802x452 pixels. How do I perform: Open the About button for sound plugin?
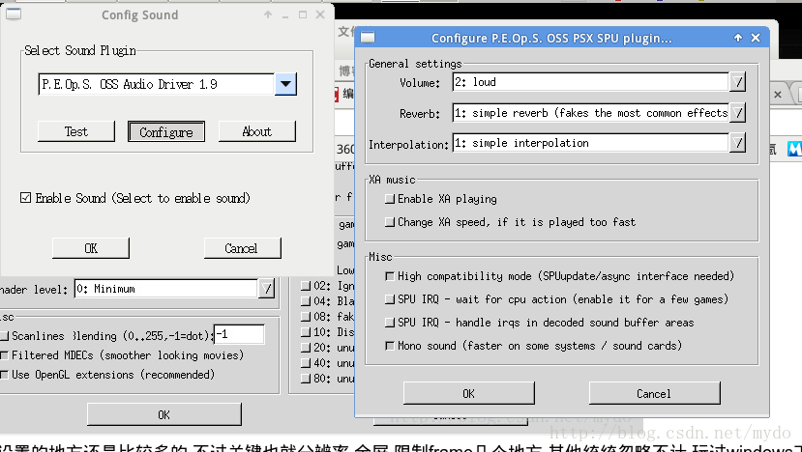click(256, 131)
